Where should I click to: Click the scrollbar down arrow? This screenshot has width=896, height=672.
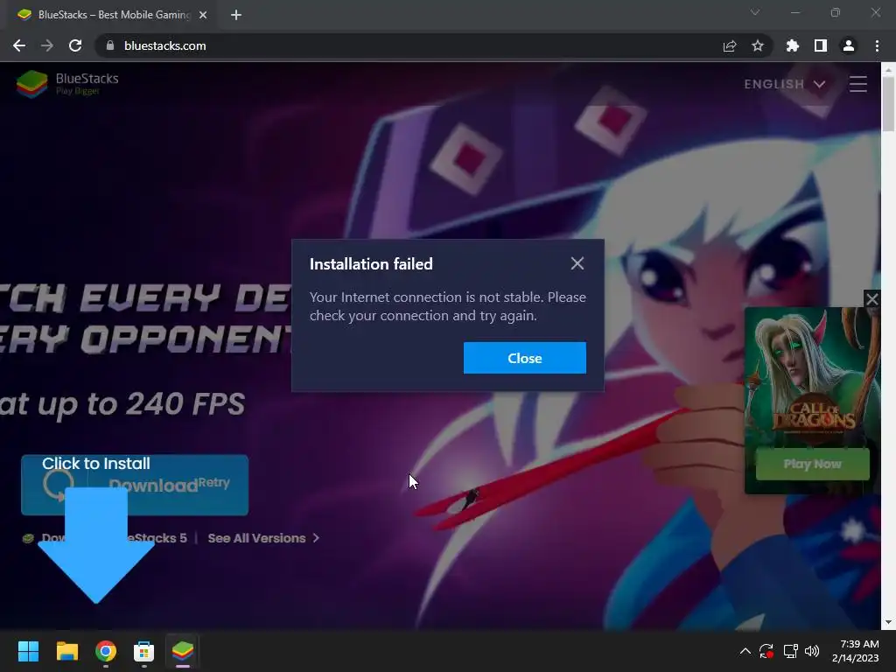888,622
